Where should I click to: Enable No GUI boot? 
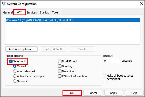[60, 61]
